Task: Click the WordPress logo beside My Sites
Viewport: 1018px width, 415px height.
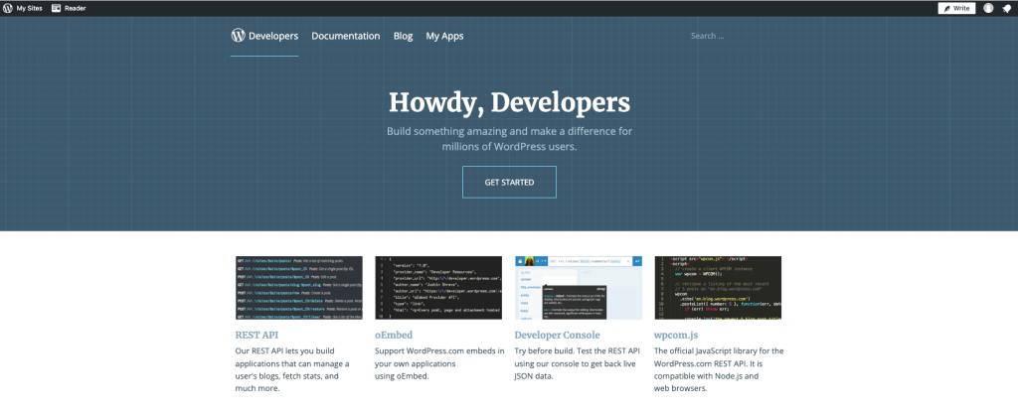Action: 8,8
